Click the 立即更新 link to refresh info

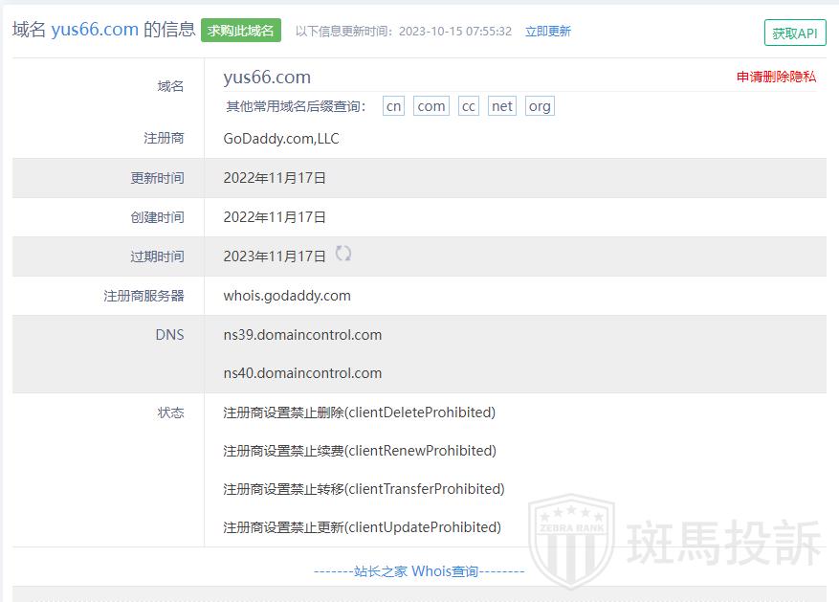[x=547, y=32]
